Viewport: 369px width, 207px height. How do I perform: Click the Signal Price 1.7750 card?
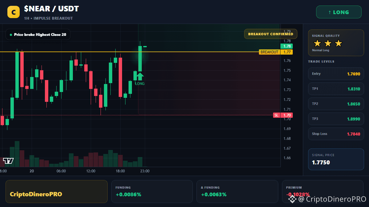click(x=336, y=159)
